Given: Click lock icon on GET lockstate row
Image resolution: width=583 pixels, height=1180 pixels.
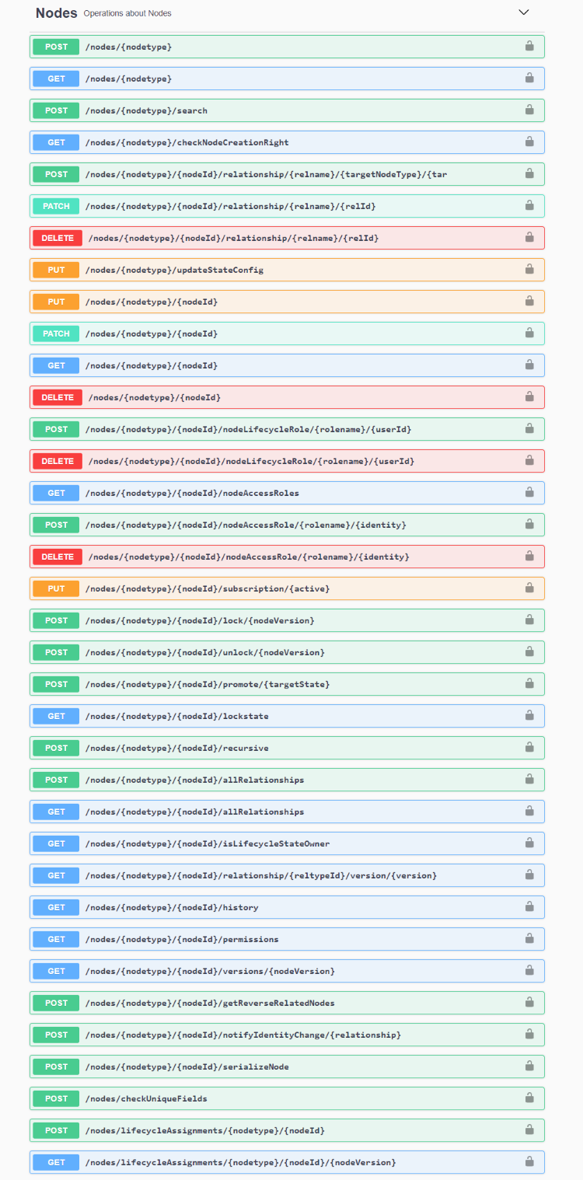Looking at the screenshot, I should click(529, 715).
